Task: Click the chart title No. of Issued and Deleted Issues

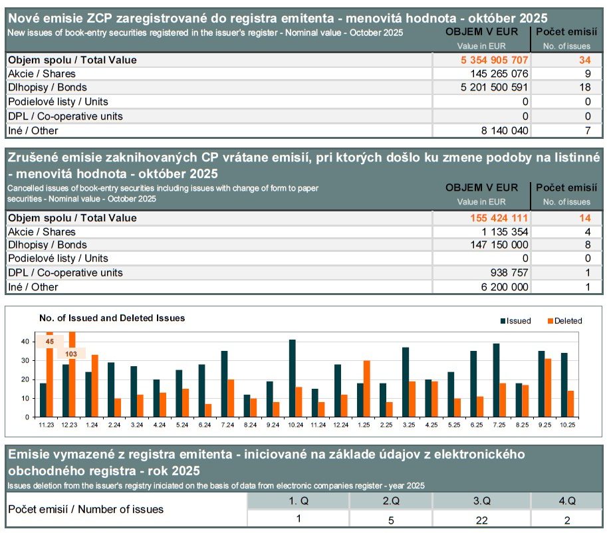Action: point(112,318)
